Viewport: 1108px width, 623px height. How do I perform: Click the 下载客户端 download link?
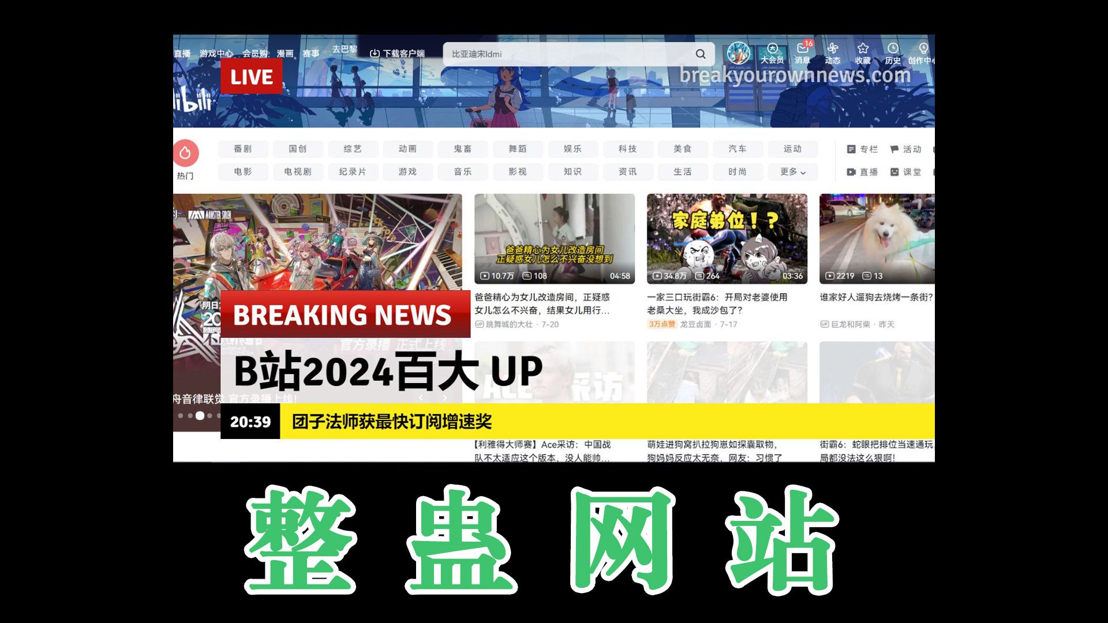(397, 54)
